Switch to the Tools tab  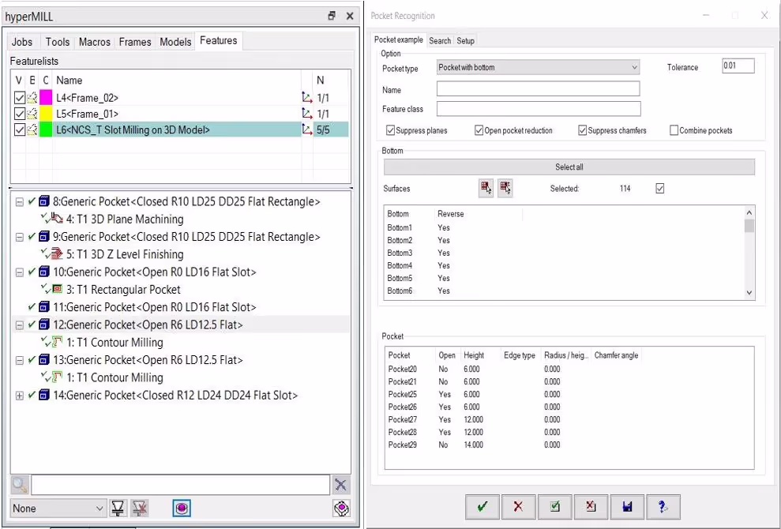[58, 42]
